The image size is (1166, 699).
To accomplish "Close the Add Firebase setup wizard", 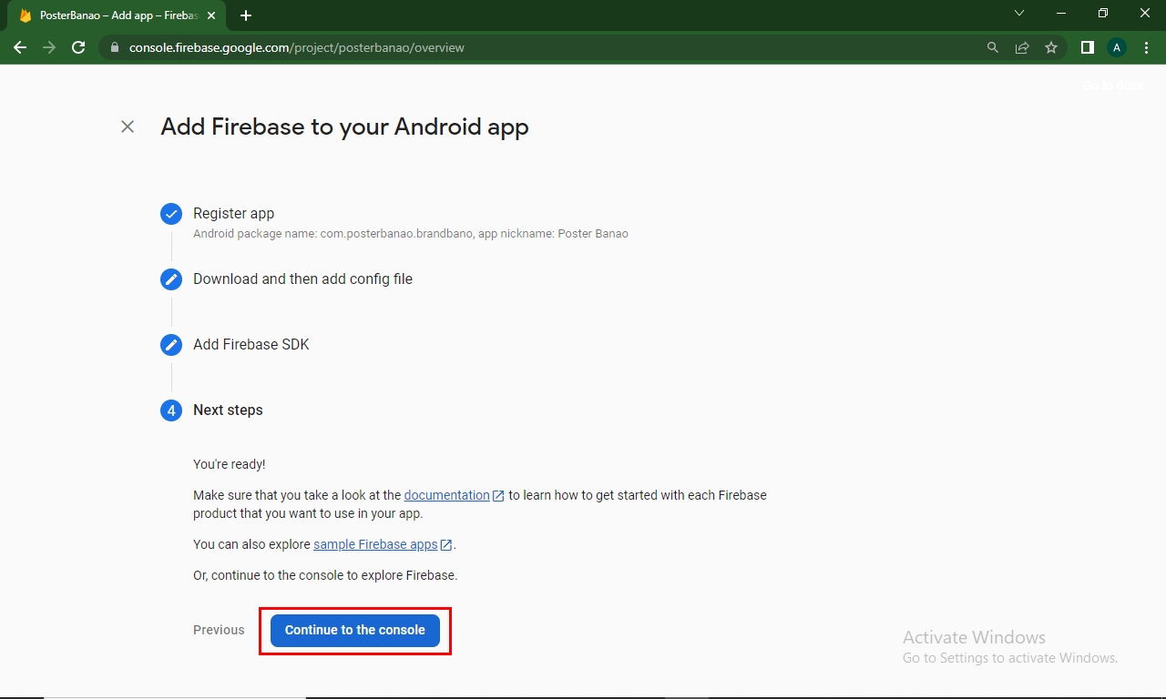I will (128, 127).
